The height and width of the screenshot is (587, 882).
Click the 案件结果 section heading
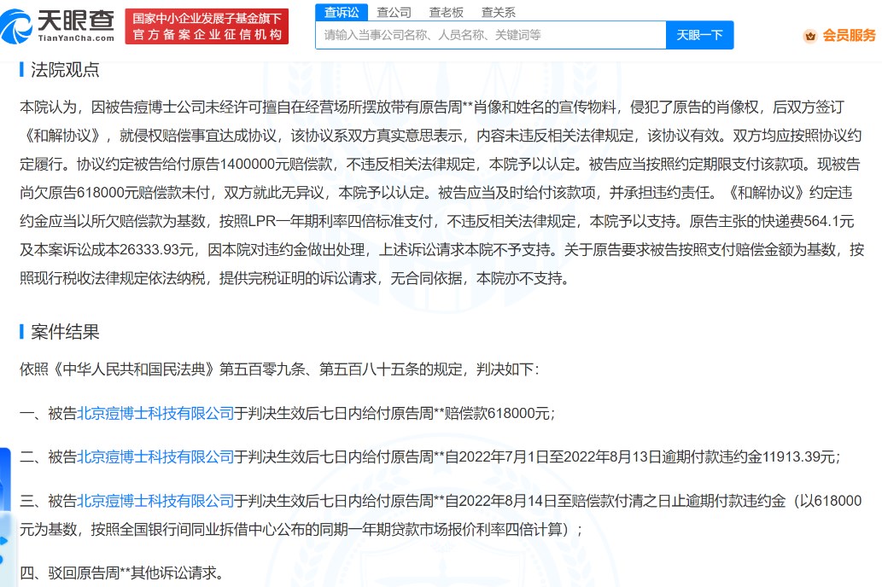[65, 332]
